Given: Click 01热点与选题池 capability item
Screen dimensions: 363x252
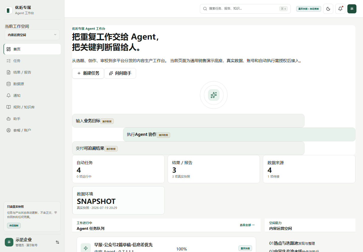Looking at the screenshot, I should (x=292, y=243).
